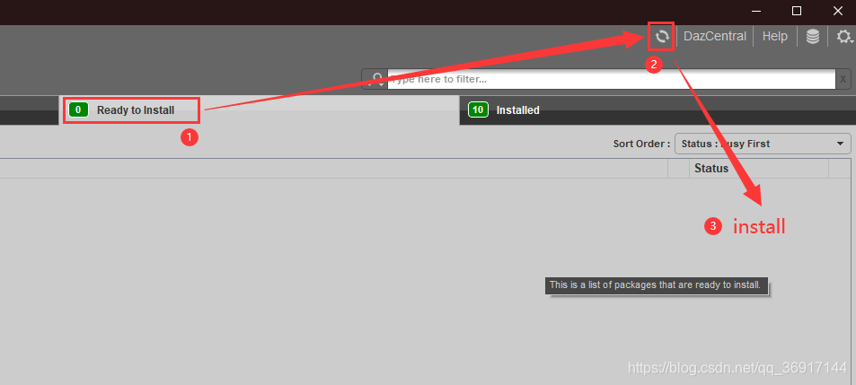
Task: Switch to the Installed tab
Action: coord(657,110)
